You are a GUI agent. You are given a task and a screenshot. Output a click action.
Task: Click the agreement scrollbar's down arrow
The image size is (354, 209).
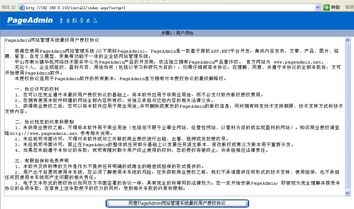[x=347, y=193]
